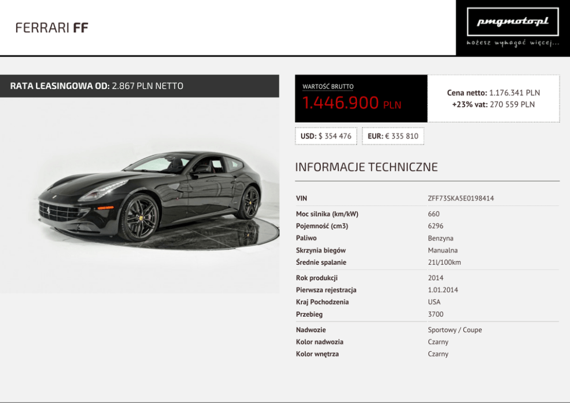Screen dimensions: 570x403
Task: Click the Kraj Pochodzenia value USA
Action: 434,302
